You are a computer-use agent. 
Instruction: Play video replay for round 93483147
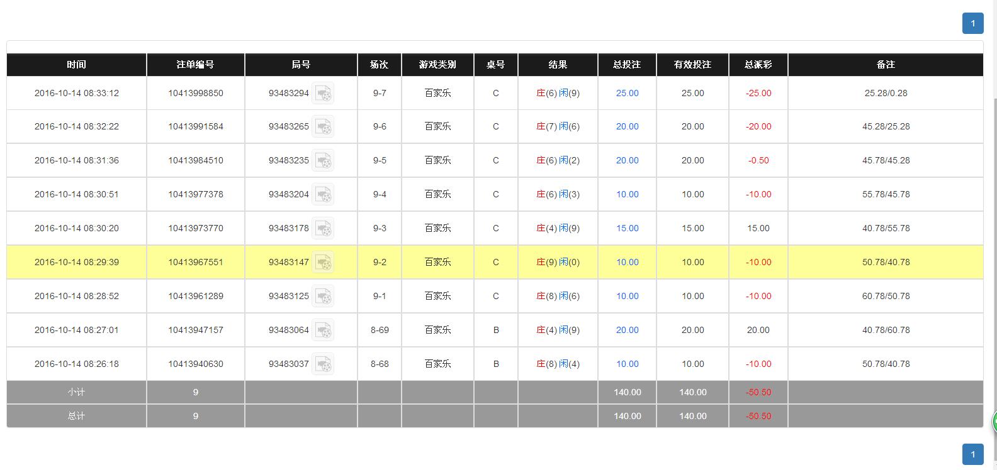click(x=323, y=263)
